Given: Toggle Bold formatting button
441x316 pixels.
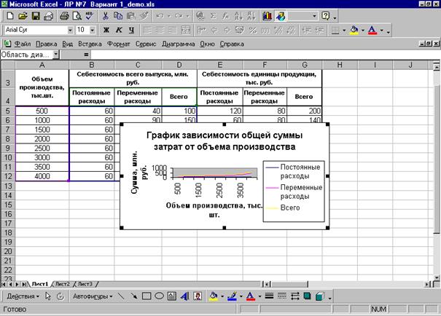Looking at the screenshot, I should [x=106, y=31].
